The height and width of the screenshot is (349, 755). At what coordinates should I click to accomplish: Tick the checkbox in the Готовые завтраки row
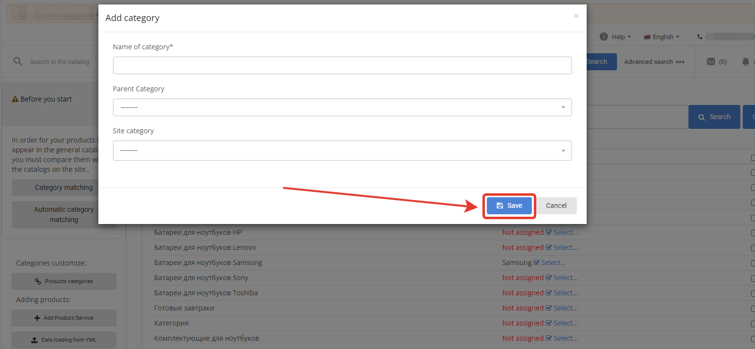click(753, 308)
